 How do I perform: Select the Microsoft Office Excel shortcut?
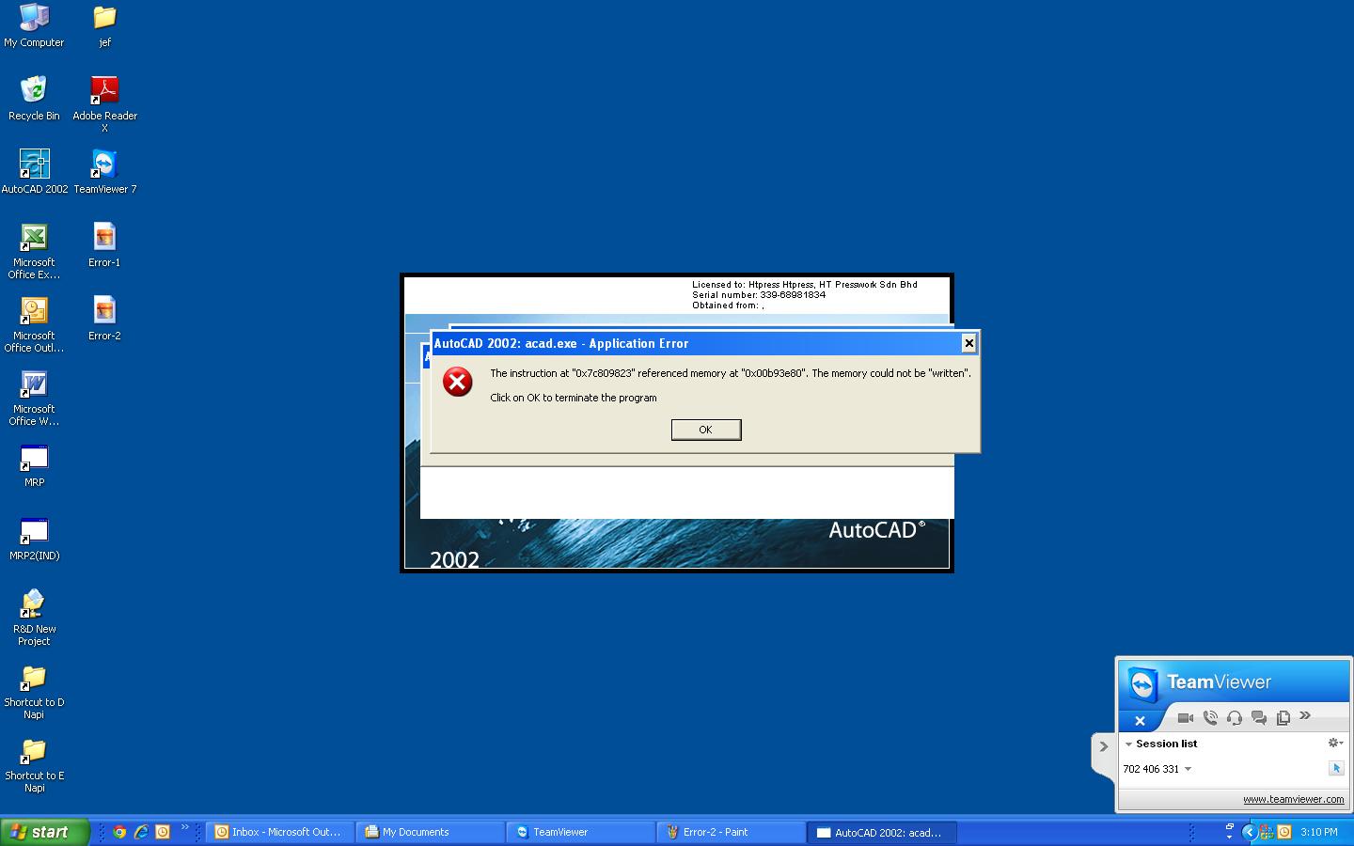point(34,251)
